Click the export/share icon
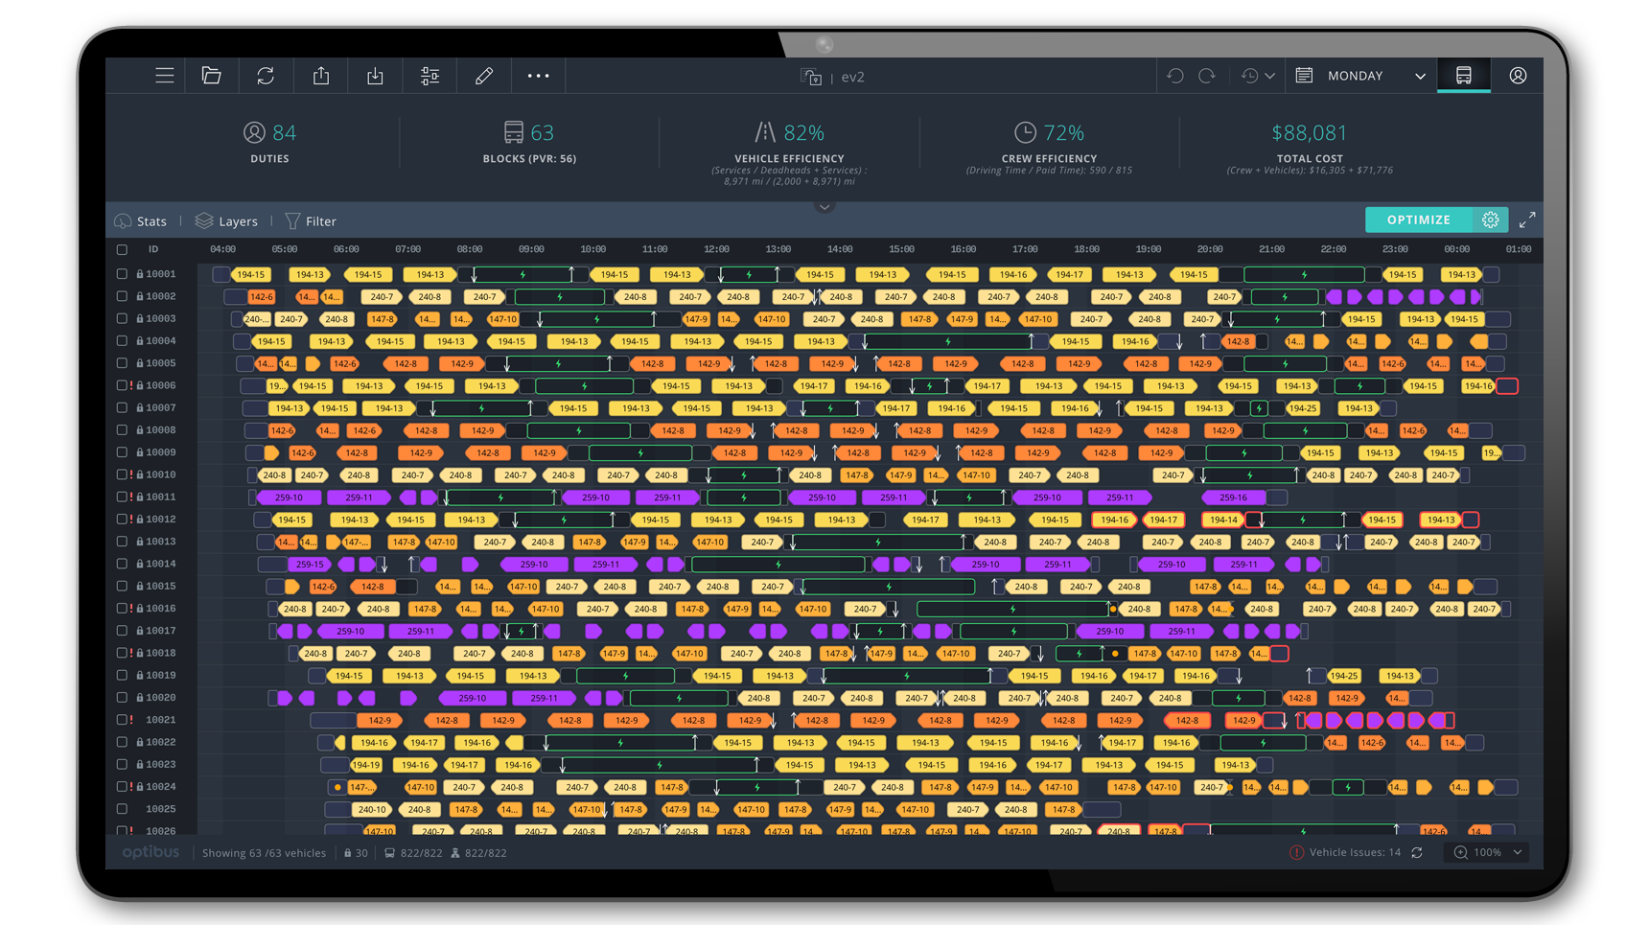 [320, 75]
